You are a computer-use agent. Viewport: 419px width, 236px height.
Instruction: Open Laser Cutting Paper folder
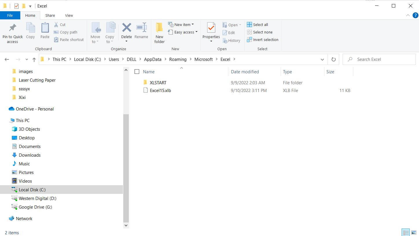click(x=37, y=80)
